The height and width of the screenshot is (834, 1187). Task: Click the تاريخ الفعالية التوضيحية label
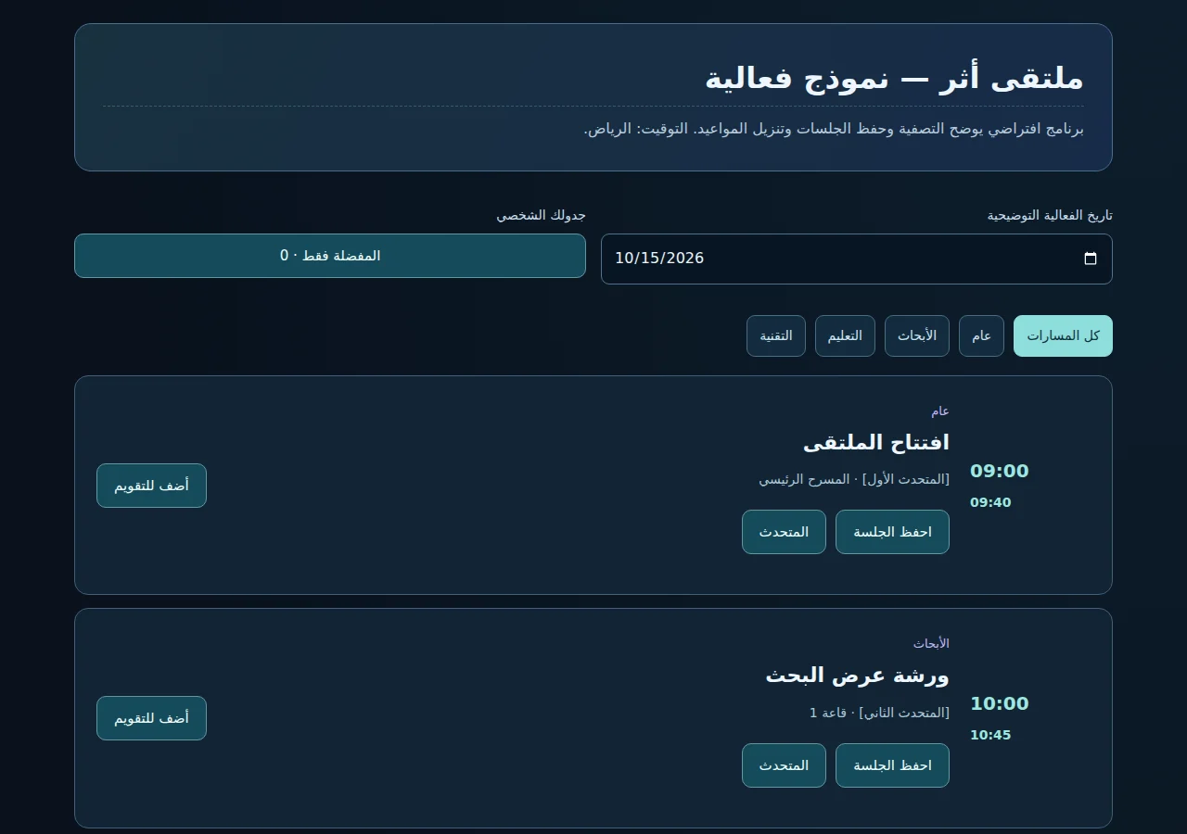tap(1050, 215)
